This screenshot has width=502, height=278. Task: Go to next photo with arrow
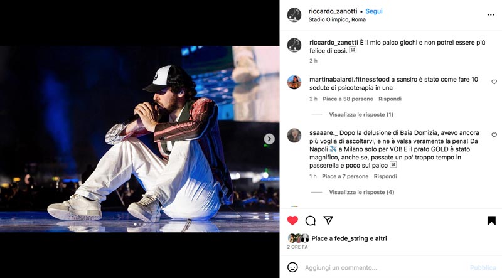pyautogui.click(x=269, y=139)
